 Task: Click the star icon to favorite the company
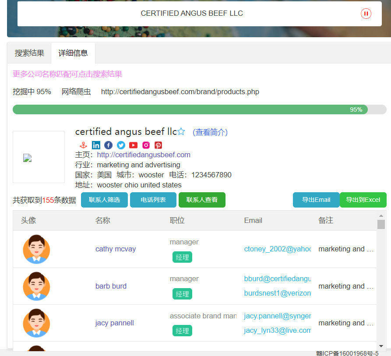(x=181, y=132)
